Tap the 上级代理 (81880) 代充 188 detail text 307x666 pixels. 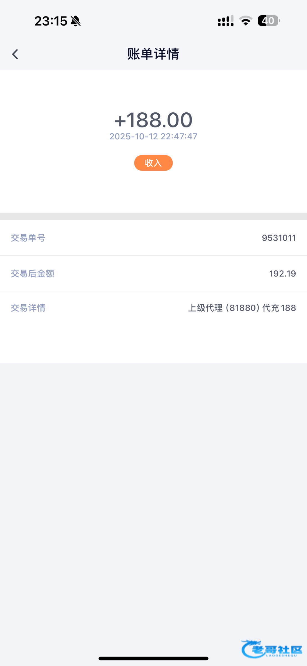coord(242,308)
